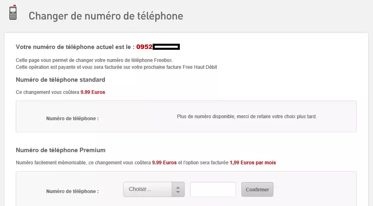This screenshot has width=373, height=206.
Task: Select the red 0952 current number
Action: 144,47
